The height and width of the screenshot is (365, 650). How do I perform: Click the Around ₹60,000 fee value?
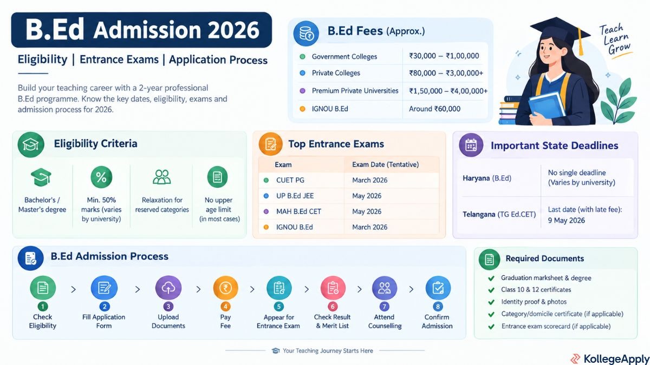[x=434, y=109]
